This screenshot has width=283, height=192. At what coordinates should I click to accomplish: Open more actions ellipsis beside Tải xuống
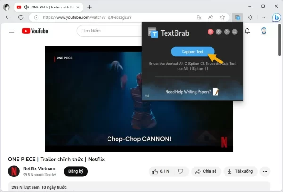[x=265, y=171]
